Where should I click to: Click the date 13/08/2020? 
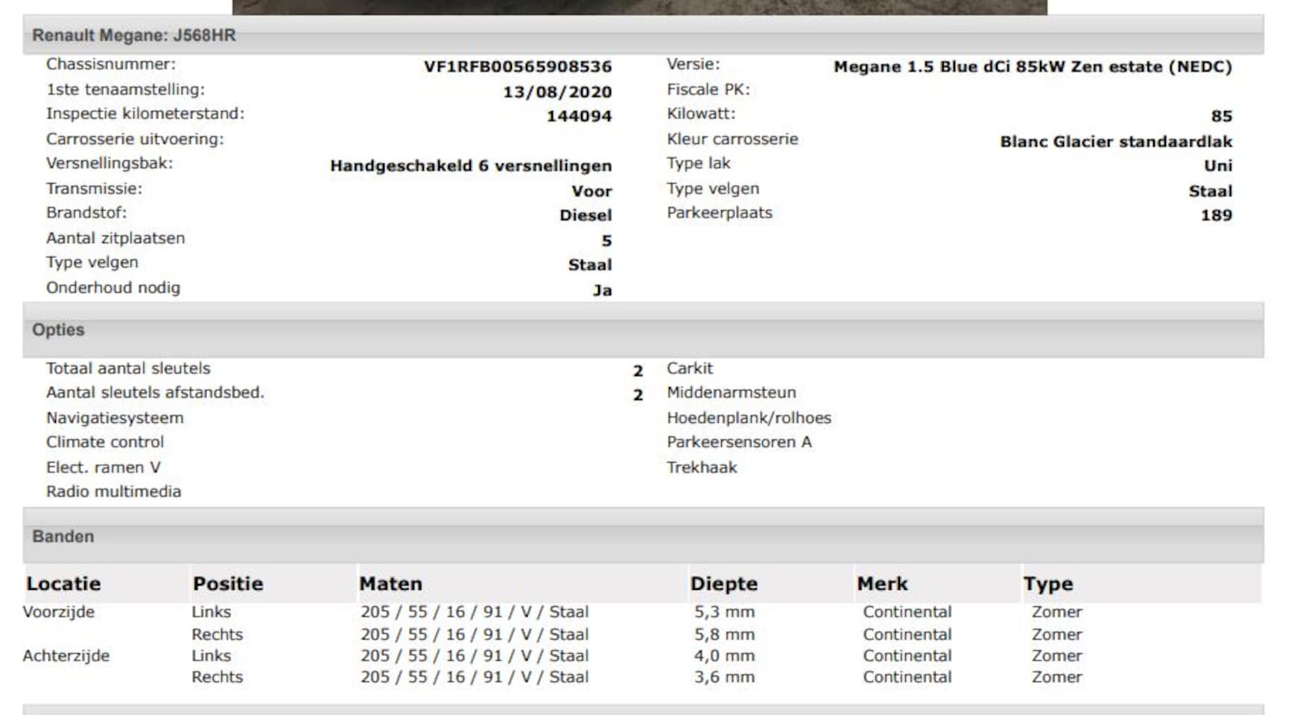point(557,92)
